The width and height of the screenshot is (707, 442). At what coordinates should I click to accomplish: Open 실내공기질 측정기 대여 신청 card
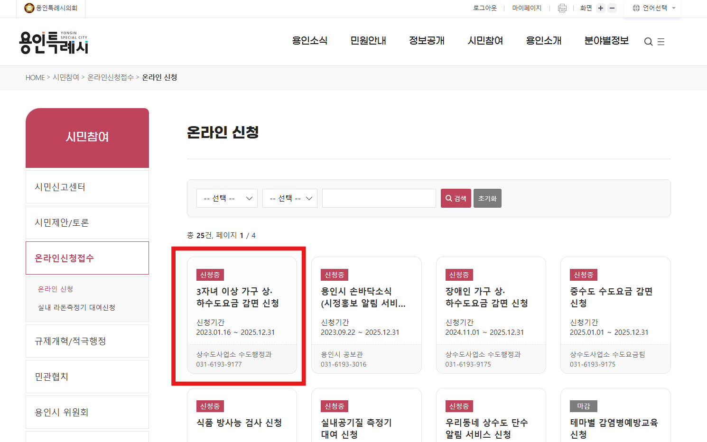pyautogui.click(x=366, y=415)
